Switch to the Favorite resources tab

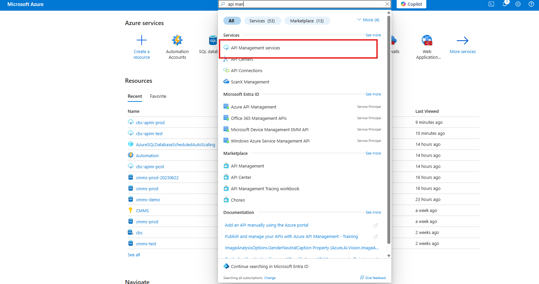[158, 96]
